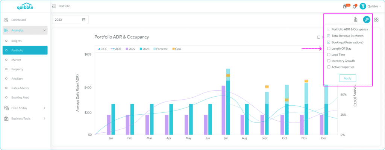Click the Business Tools briefcase icon
The image size is (385, 150).
[x=6, y=118]
